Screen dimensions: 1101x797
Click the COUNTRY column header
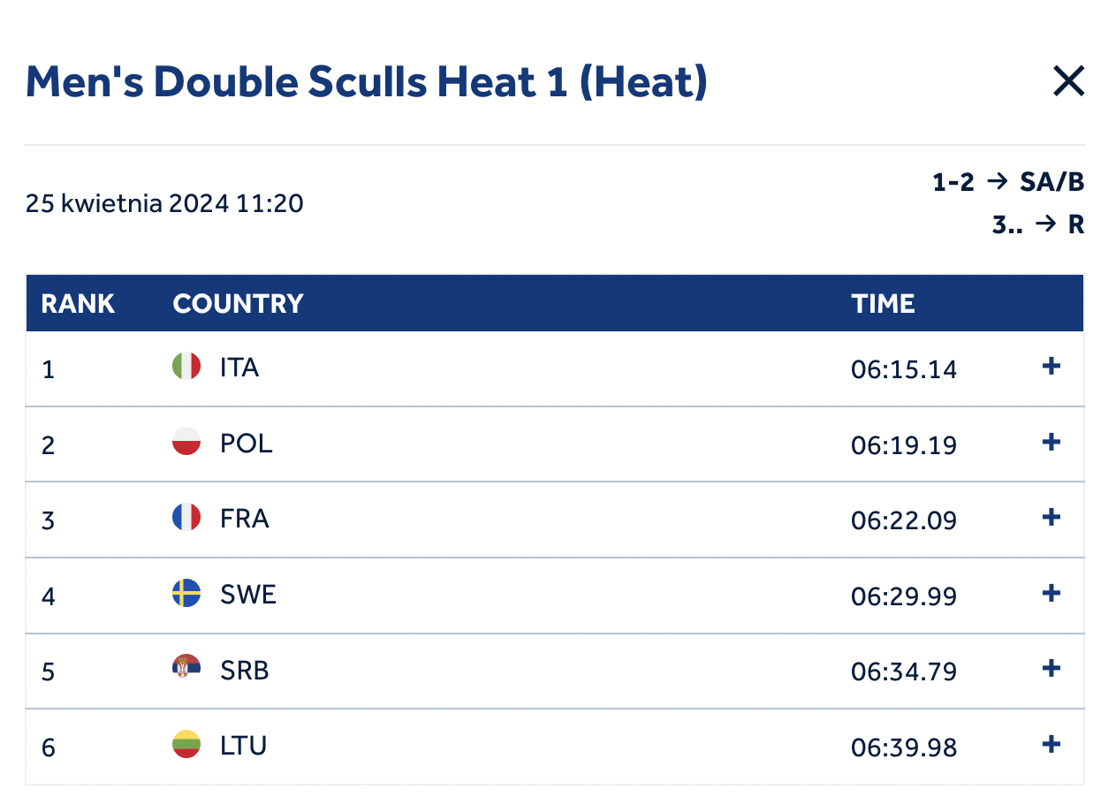(238, 304)
